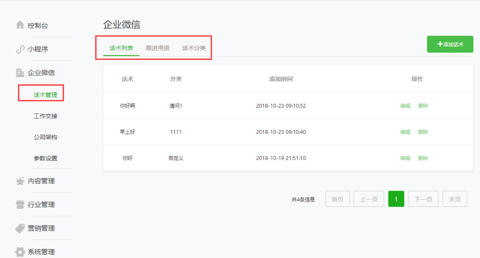
Task: Click the 共4条信息 count text
Action: tap(303, 200)
